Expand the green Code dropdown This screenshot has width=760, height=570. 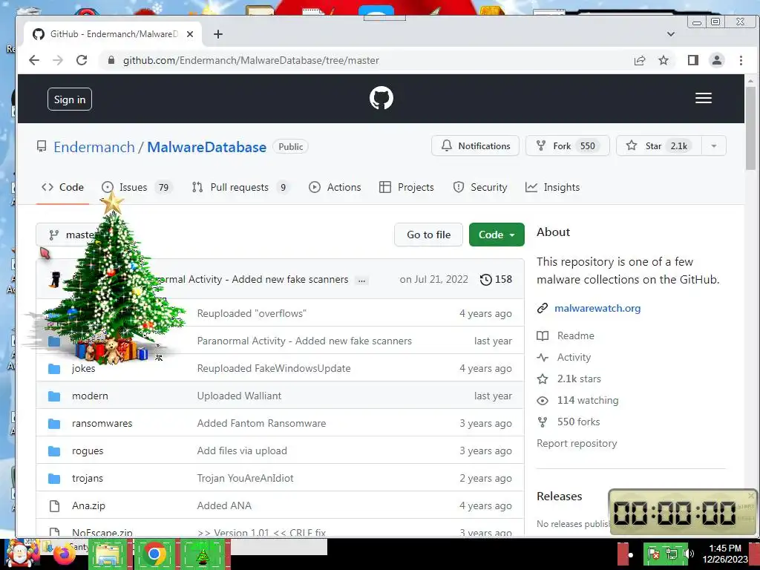(497, 235)
